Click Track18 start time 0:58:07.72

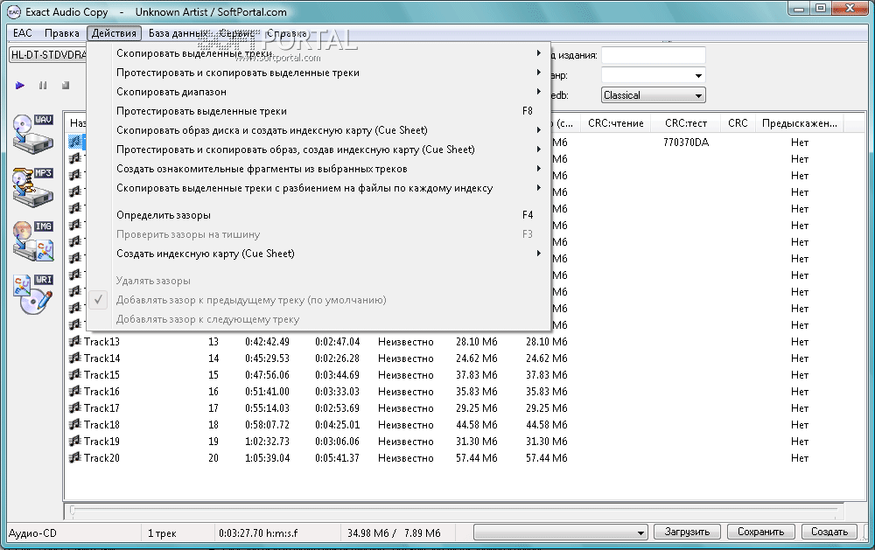267,424
